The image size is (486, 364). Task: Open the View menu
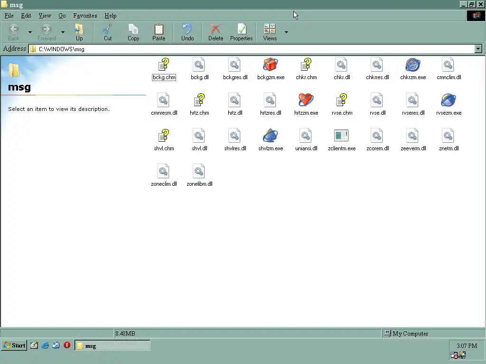coord(45,16)
